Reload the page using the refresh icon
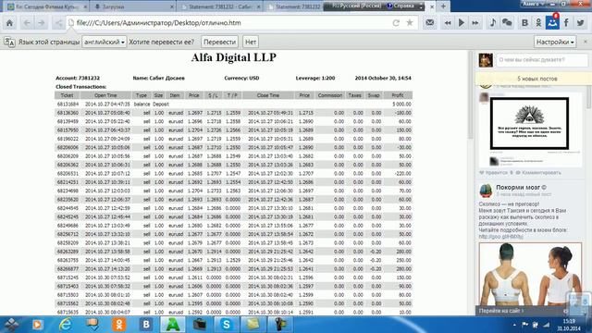 click(x=396, y=23)
